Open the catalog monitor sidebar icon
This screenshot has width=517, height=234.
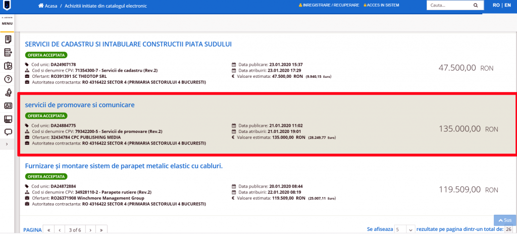pos(8,119)
